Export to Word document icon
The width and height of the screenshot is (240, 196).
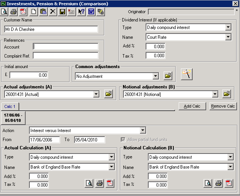[x=91, y=12]
